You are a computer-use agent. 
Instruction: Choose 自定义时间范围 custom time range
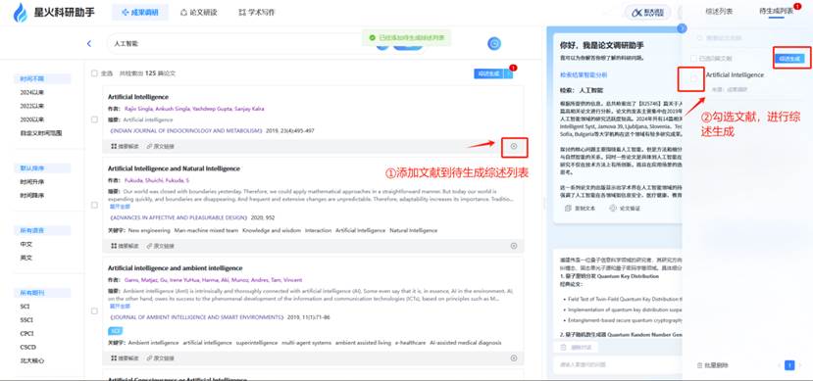tap(41, 133)
